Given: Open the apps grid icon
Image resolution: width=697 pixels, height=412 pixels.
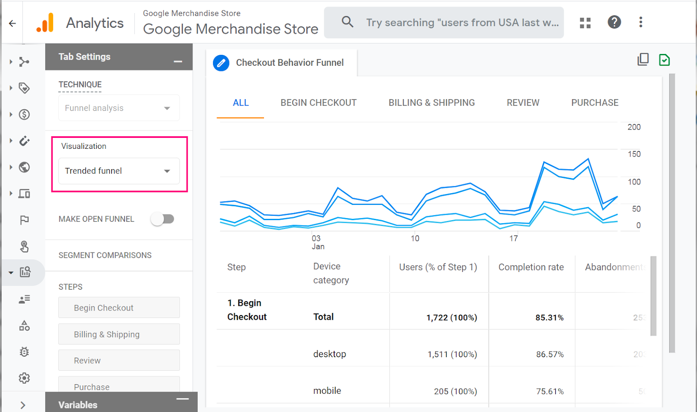Looking at the screenshot, I should 585,23.
